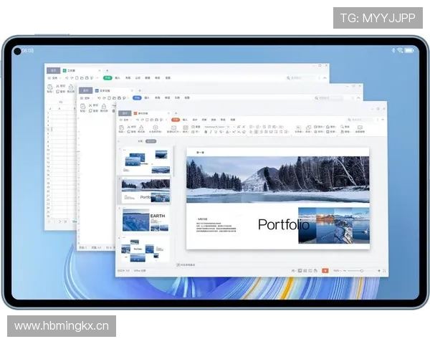This screenshot has width=430, height=344.
Task: Click the 首页 home tab of the spreadsheet window
Action: [x=53, y=70]
